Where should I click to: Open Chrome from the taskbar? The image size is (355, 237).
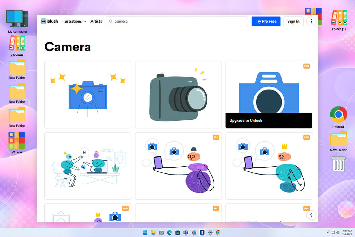[x=218, y=232]
